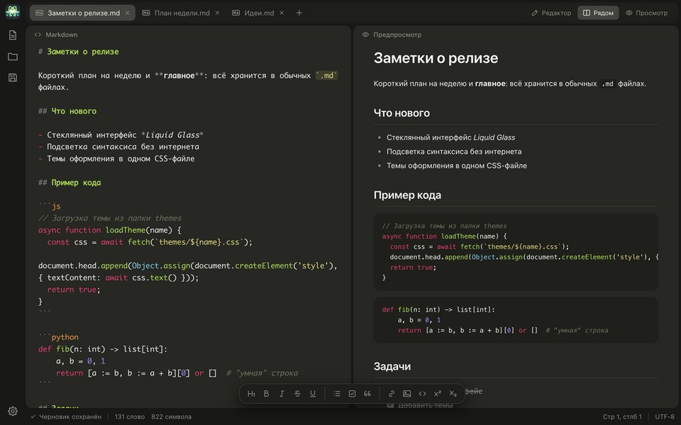The width and height of the screenshot is (681, 425).
Task: Click 'Темы оформления в одном CSS-файле' preview bullet
Action: pyautogui.click(x=457, y=166)
